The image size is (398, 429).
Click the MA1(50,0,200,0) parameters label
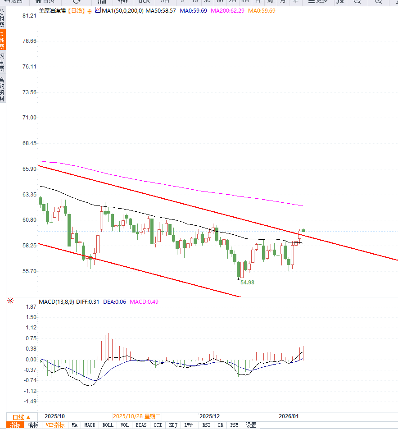click(122, 11)
